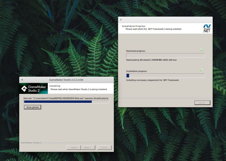Image resolution: width=226 pixels, height=161 pixels.
Task: Click the GameMaker Studio 2 2.2.3.436 title bar
Action: (x=66, y=80)
